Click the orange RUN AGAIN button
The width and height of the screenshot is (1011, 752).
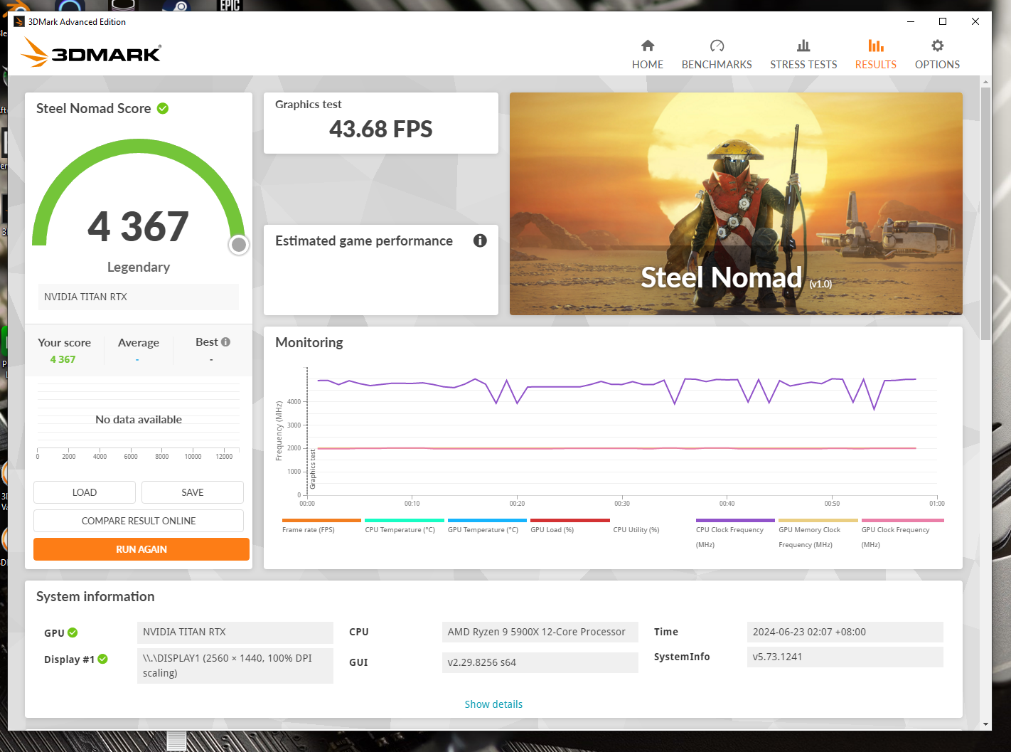click(141, 549)
